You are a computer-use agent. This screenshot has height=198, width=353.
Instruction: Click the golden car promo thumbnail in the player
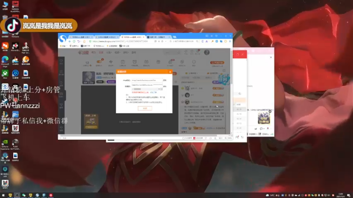(x=91, y=121)
